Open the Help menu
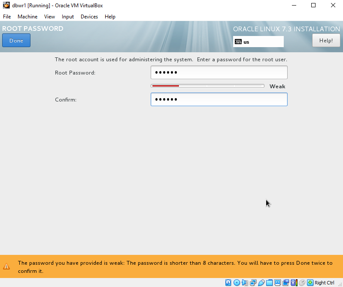Screen dimensions: 343x287 pyautogui.click(x=110, y=17)
